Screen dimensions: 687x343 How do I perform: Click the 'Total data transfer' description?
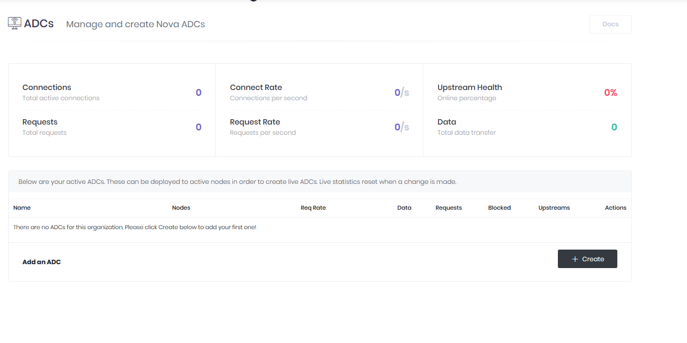pos(467,133)
